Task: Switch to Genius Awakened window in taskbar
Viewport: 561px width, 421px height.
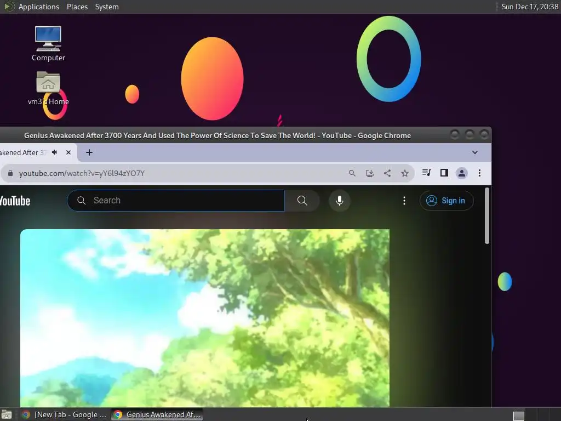Action: click(x=157, y=414)
